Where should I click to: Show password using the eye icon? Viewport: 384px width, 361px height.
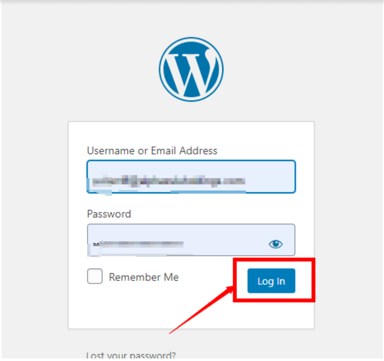coord(276,244)
